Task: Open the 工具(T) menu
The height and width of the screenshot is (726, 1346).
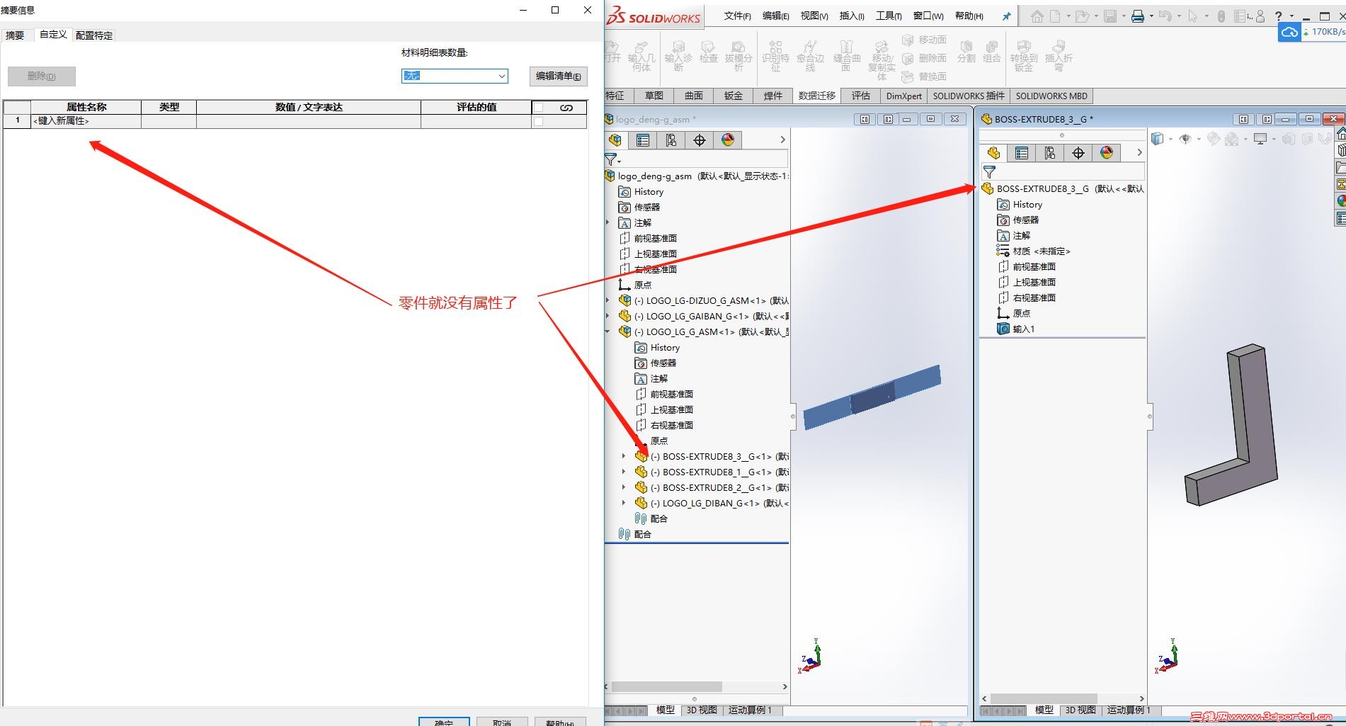Action: [889, 16]
